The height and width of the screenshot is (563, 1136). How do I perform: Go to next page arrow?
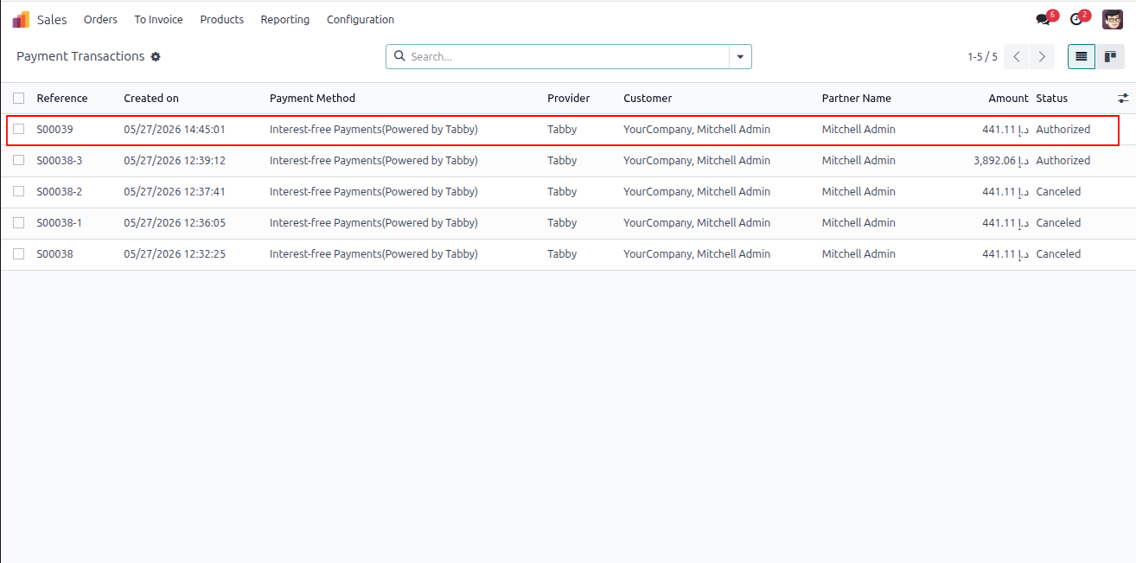click(x=1043, y=56)
